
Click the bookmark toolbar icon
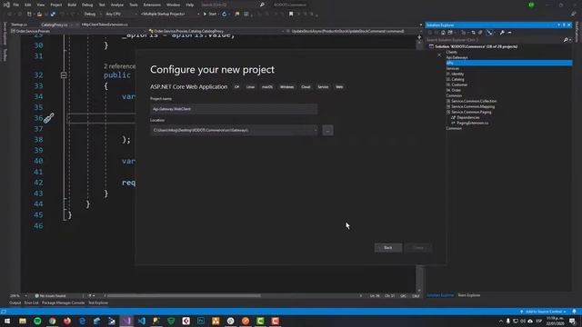point(291,15)
